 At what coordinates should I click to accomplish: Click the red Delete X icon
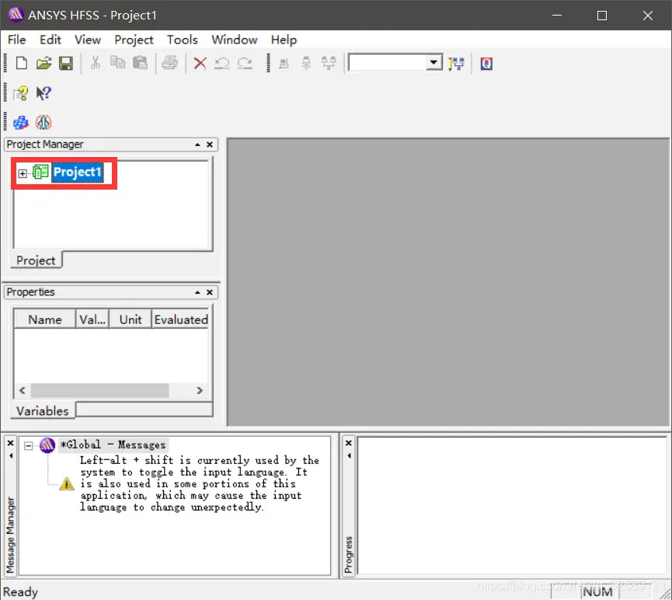pos(200,64)
